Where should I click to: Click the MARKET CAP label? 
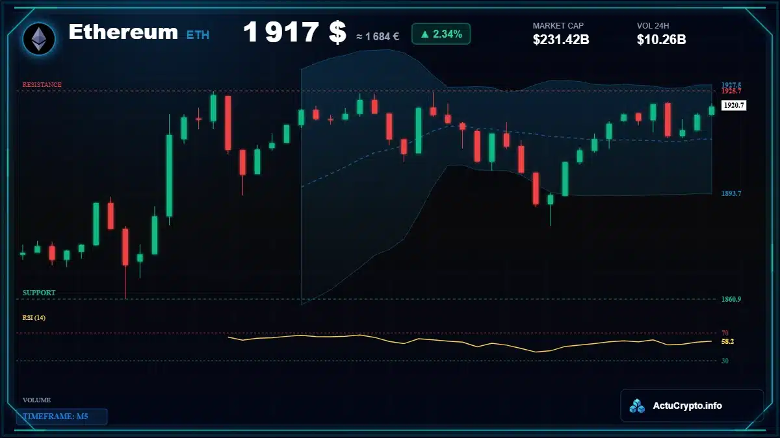coord(558,26)
